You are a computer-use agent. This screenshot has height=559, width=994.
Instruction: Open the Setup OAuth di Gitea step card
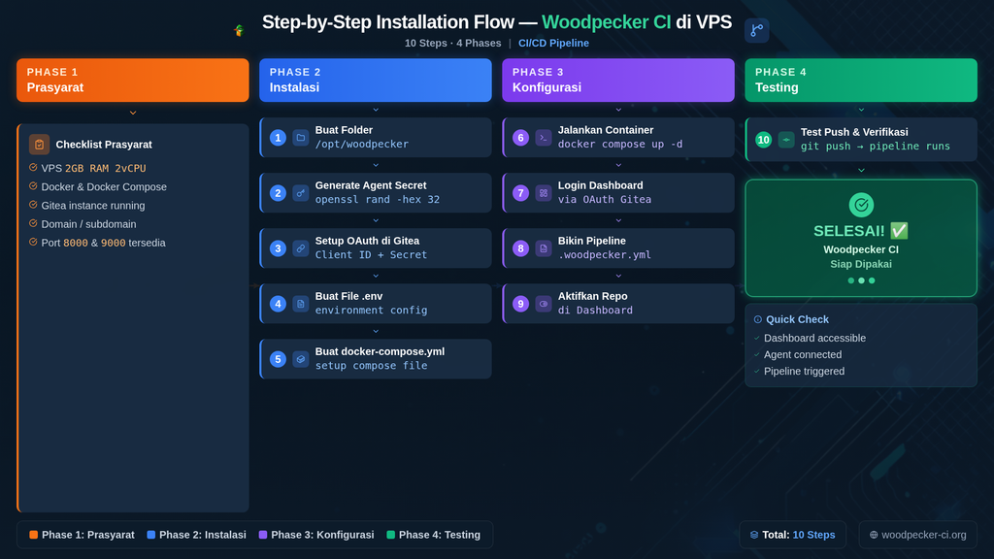(376, 247)
